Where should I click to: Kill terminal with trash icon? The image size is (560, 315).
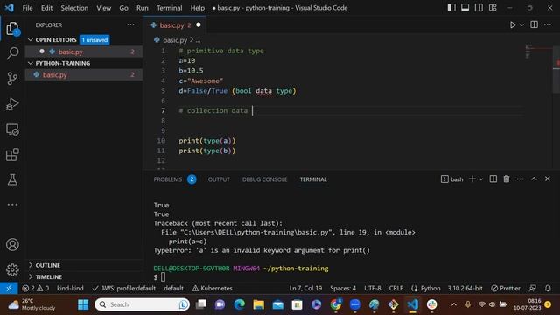(507, 178)
